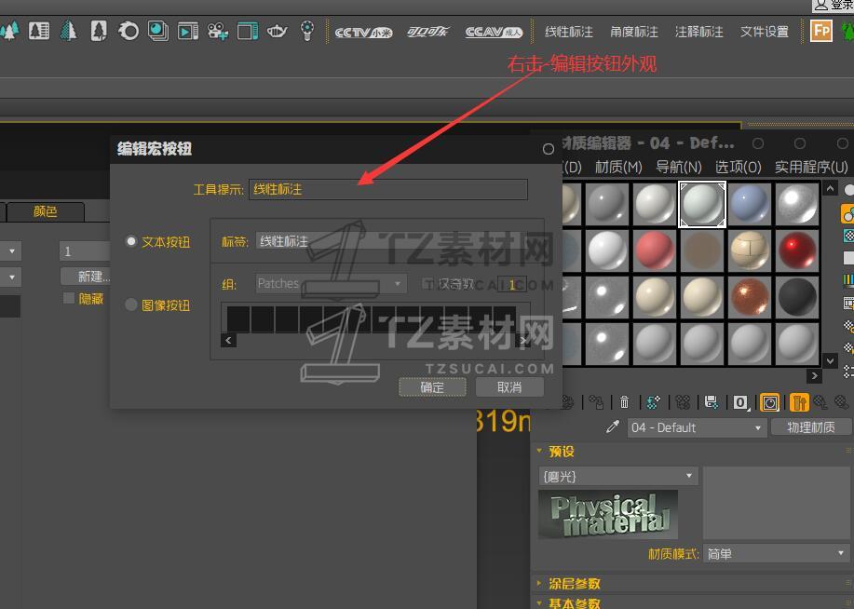
Task: Open the 04 - Default material name dropdown
Action: 697,427
